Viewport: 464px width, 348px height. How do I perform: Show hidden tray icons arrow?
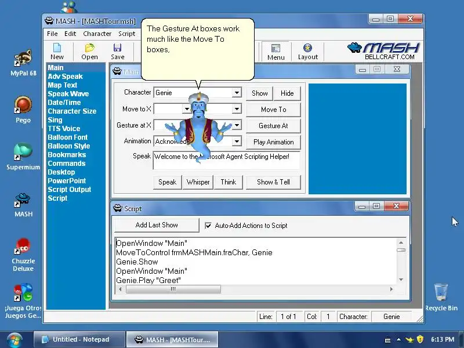(398, 339)
